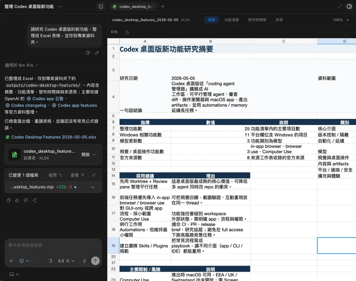This screenshot has height=281, width=356.
Task: Click the 復原 undo button
Action: [55, 175]
